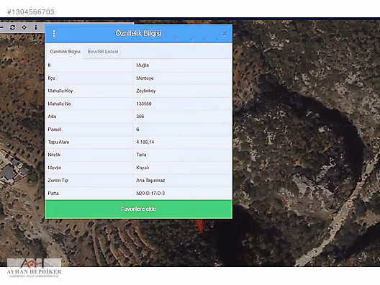380x285 pixels.
Task: Switch to the Öznitelik Bilgisi tab
Action: [65, 52]
